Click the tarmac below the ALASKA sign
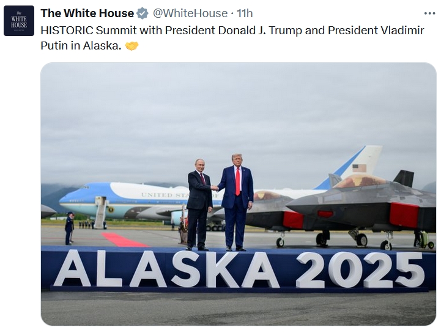The height and width of the screenshot is (333, 441). (239, 309)
